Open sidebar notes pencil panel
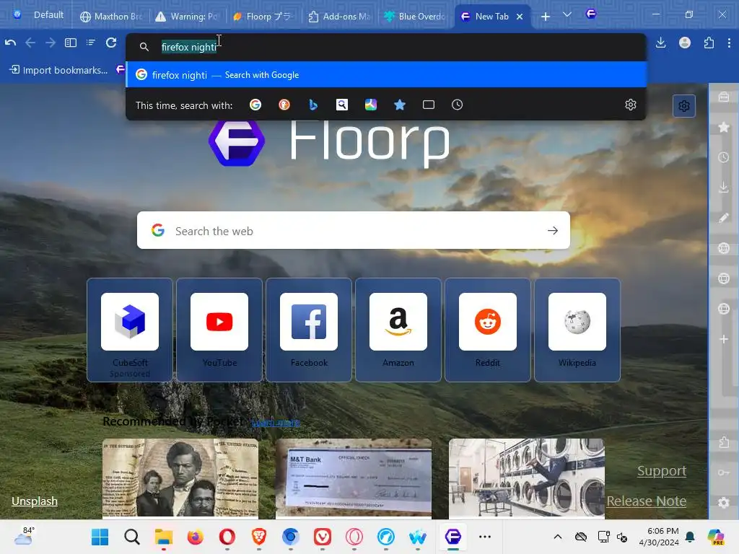 [723, 218]
